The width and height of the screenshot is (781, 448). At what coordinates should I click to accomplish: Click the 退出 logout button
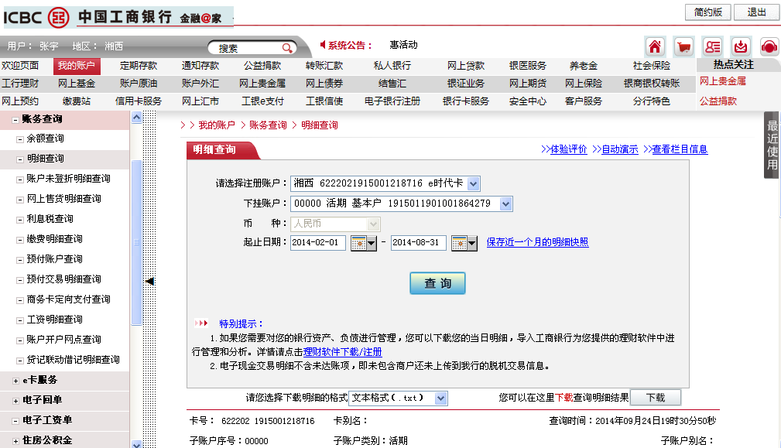pos(756,12)
